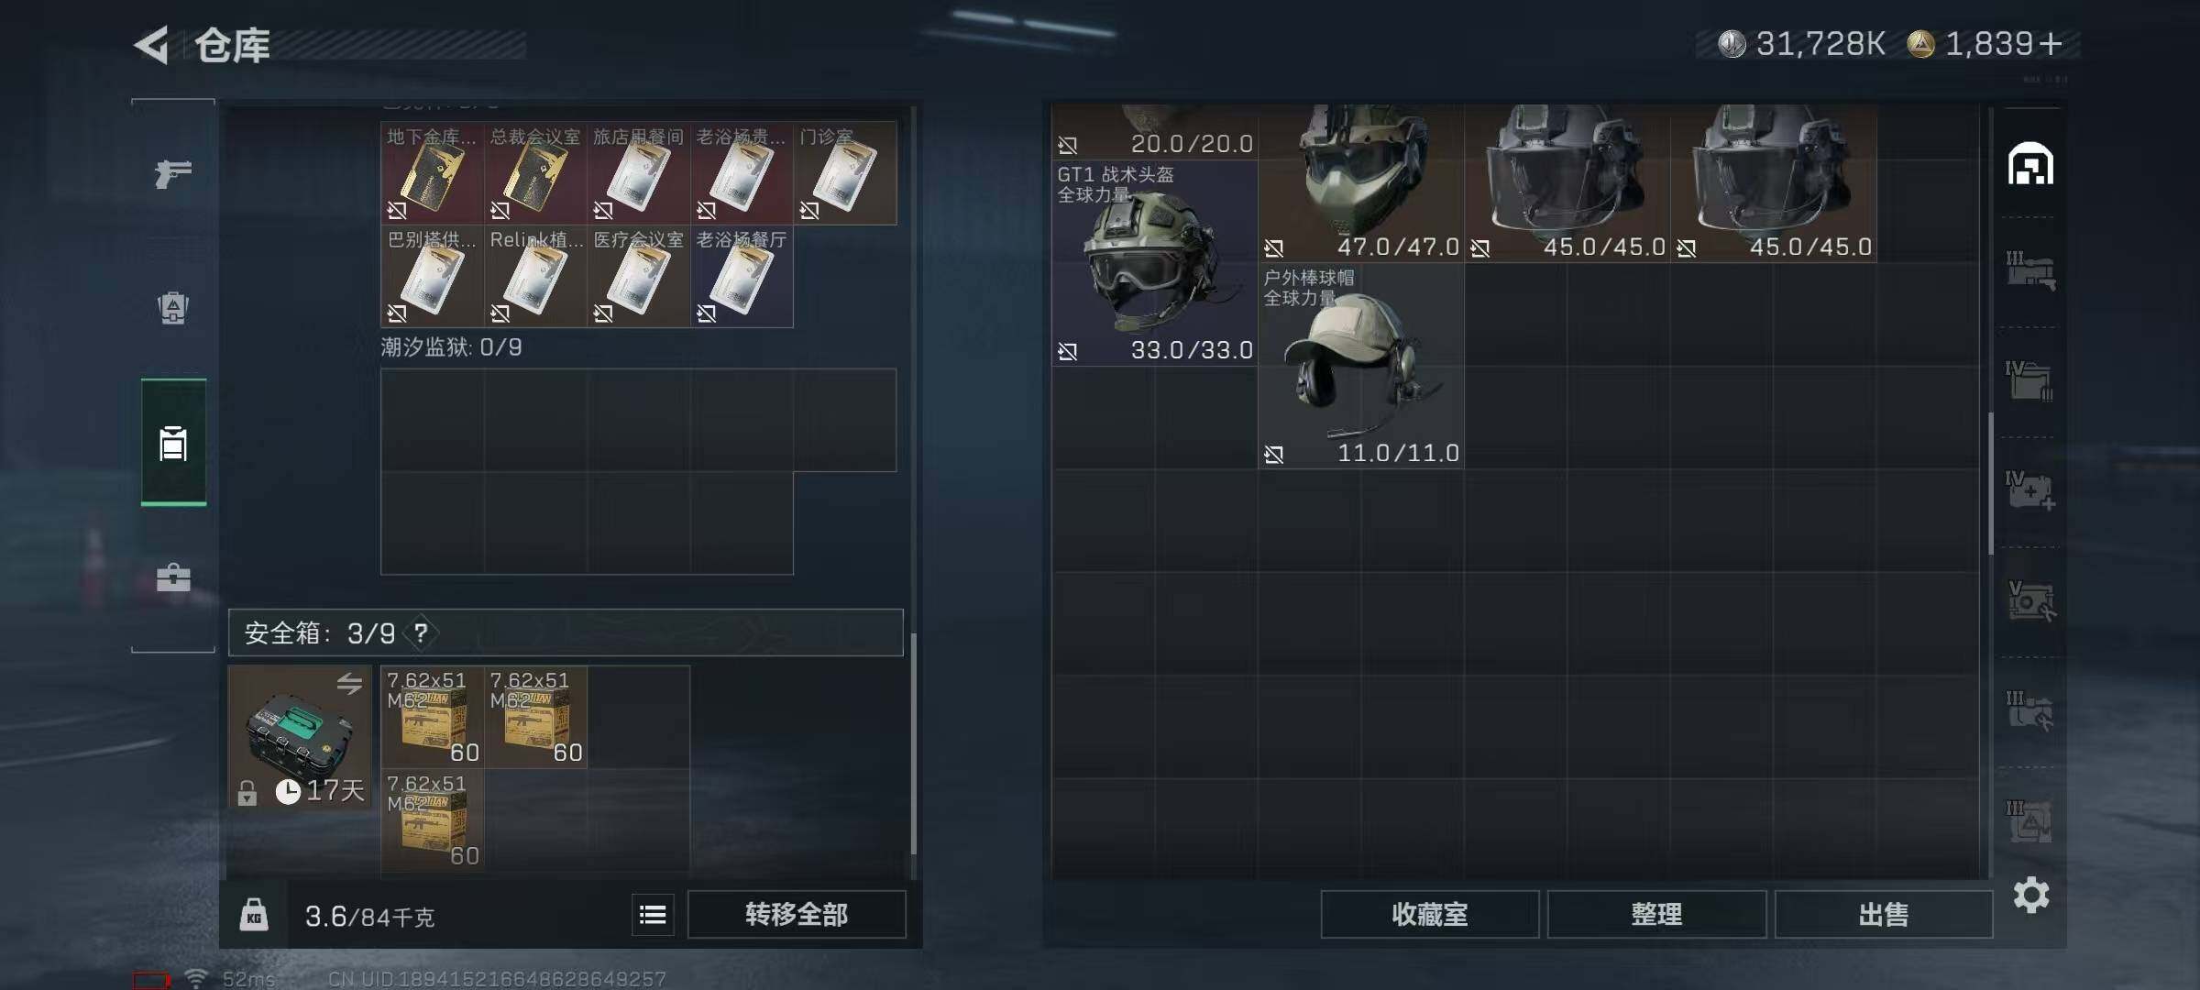2200x990 pixels.
Task: Click the right inventory scrollbar handle
Action: pos(1990,483)
